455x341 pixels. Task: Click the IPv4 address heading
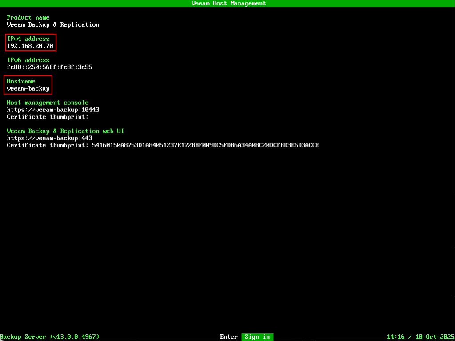pos(28,39)
